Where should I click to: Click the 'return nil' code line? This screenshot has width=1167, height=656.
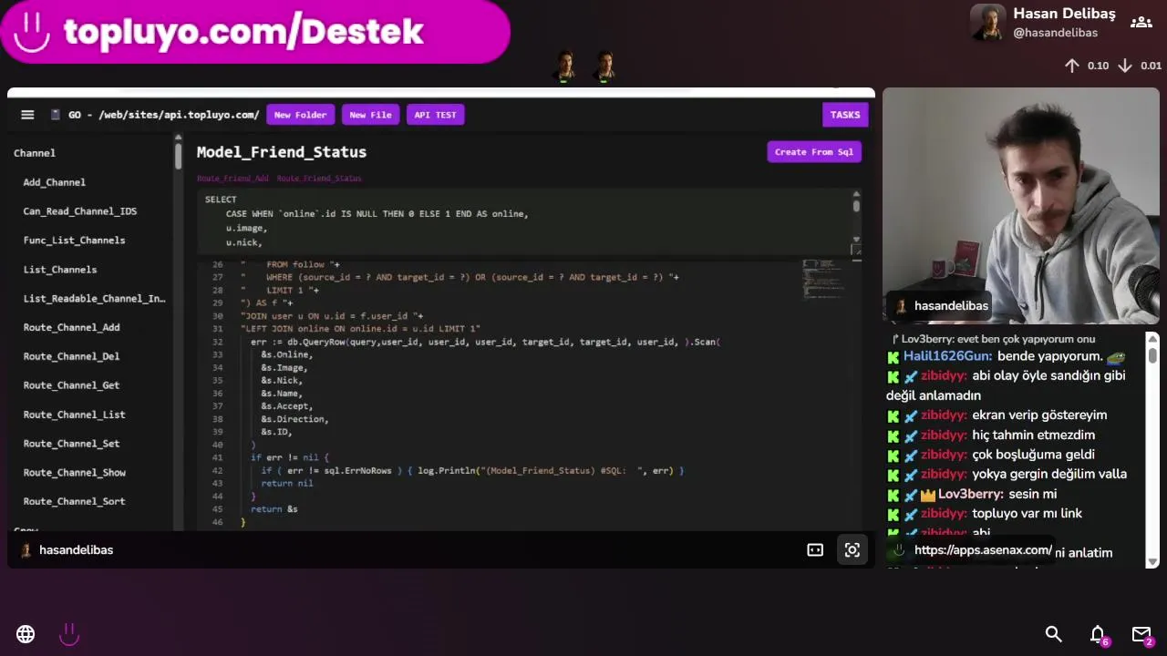[286, 484]
